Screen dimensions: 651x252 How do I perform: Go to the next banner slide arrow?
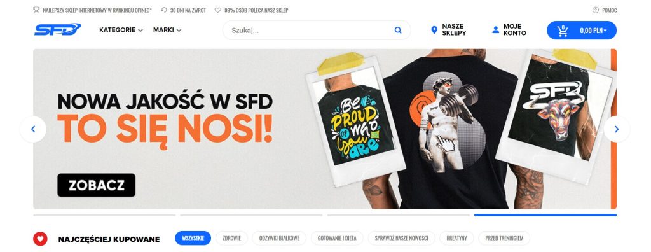click(617, 129)
